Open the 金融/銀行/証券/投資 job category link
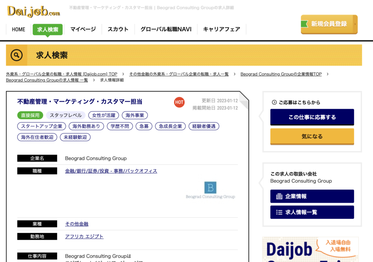373x262 pixels. tap(111, 171)
